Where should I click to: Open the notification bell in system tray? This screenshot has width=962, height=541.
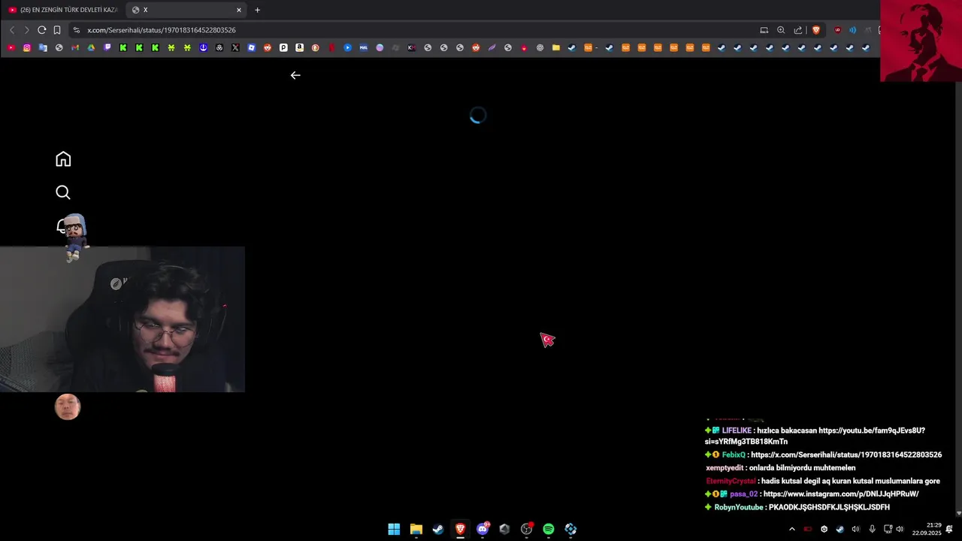point(949,529)
